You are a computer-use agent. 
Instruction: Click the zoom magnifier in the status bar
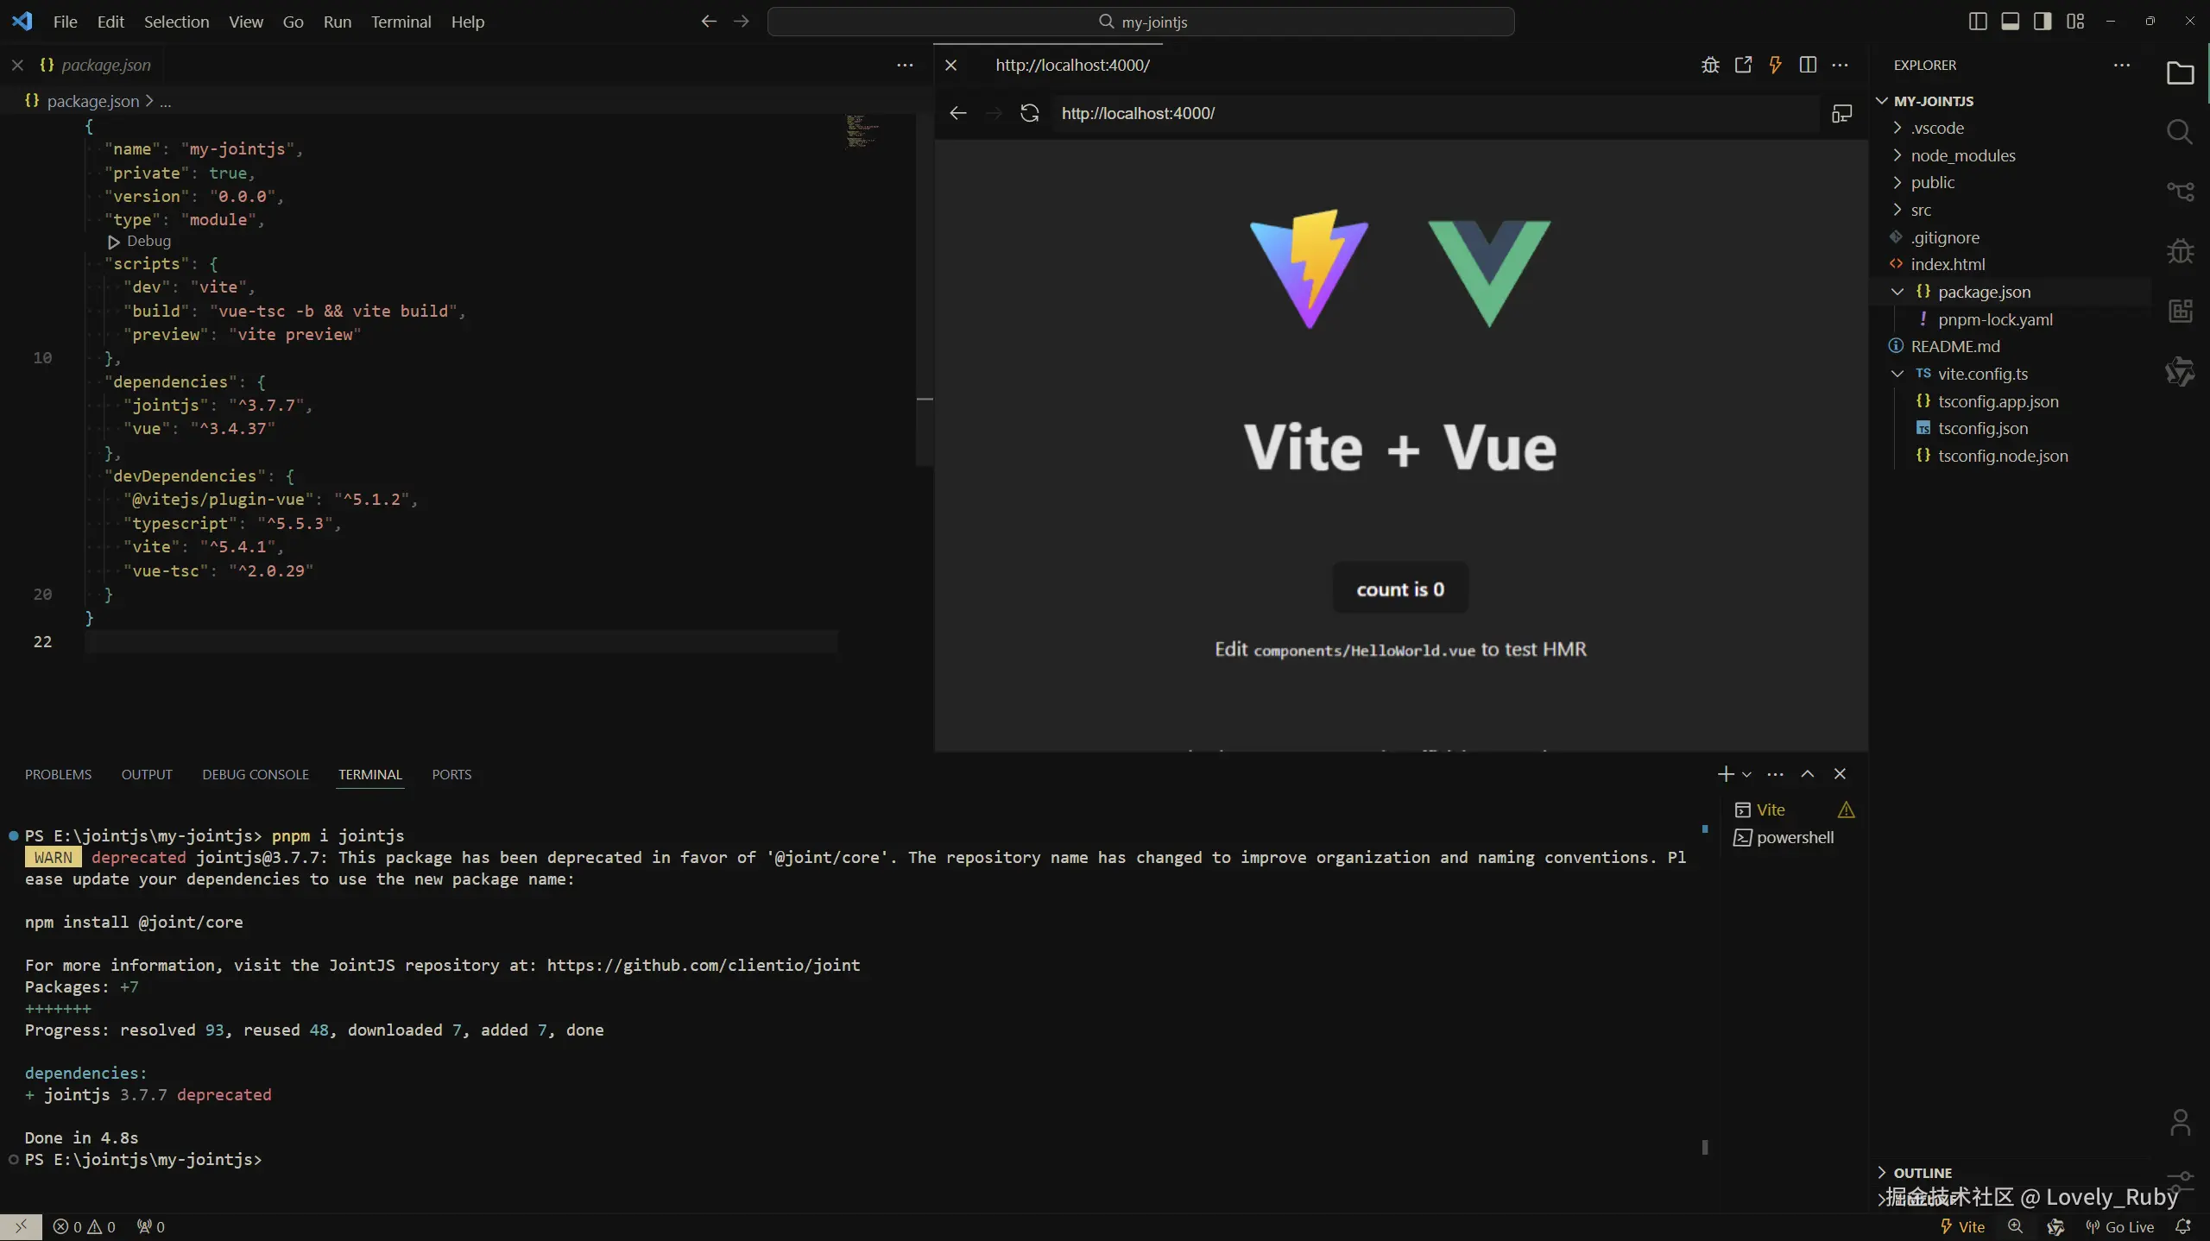pyautogui.click(x=2015, y=1226)
